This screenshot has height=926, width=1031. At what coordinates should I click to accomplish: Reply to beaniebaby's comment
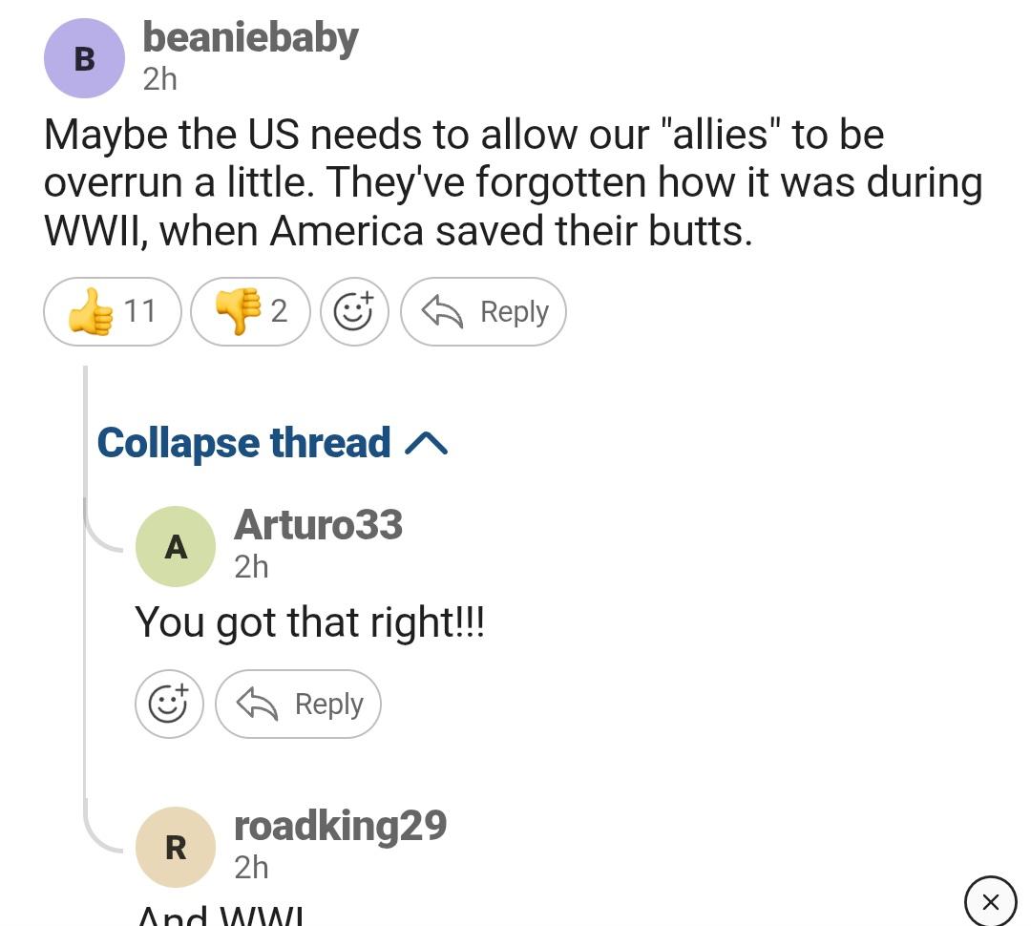[483, 311]
